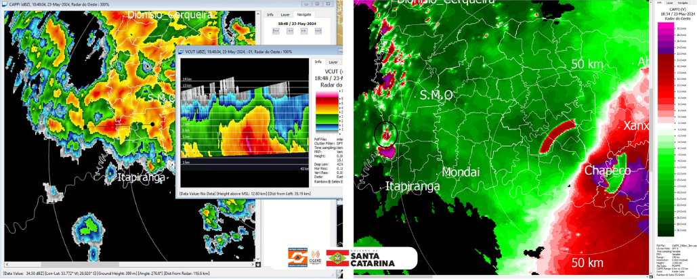Click the Itapiranga label on reflectivity map
The width and height of the screenshot is (697, 279).
(142, 177)
